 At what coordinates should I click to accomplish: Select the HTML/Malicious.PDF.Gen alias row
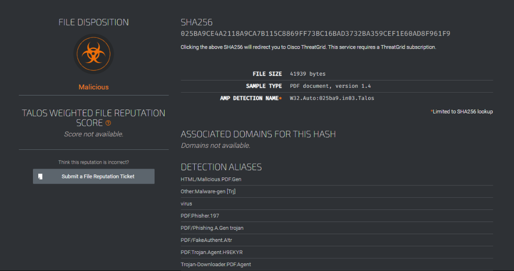click(337, 179)
